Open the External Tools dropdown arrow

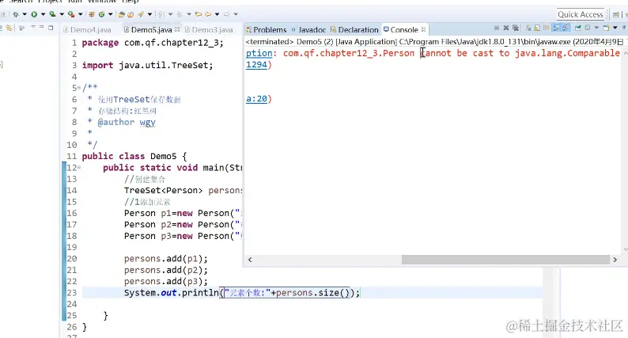point(80,14)
